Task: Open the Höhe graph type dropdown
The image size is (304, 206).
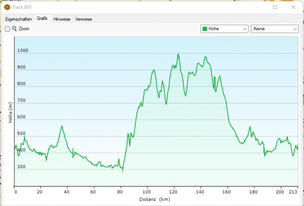Action: 224,29
